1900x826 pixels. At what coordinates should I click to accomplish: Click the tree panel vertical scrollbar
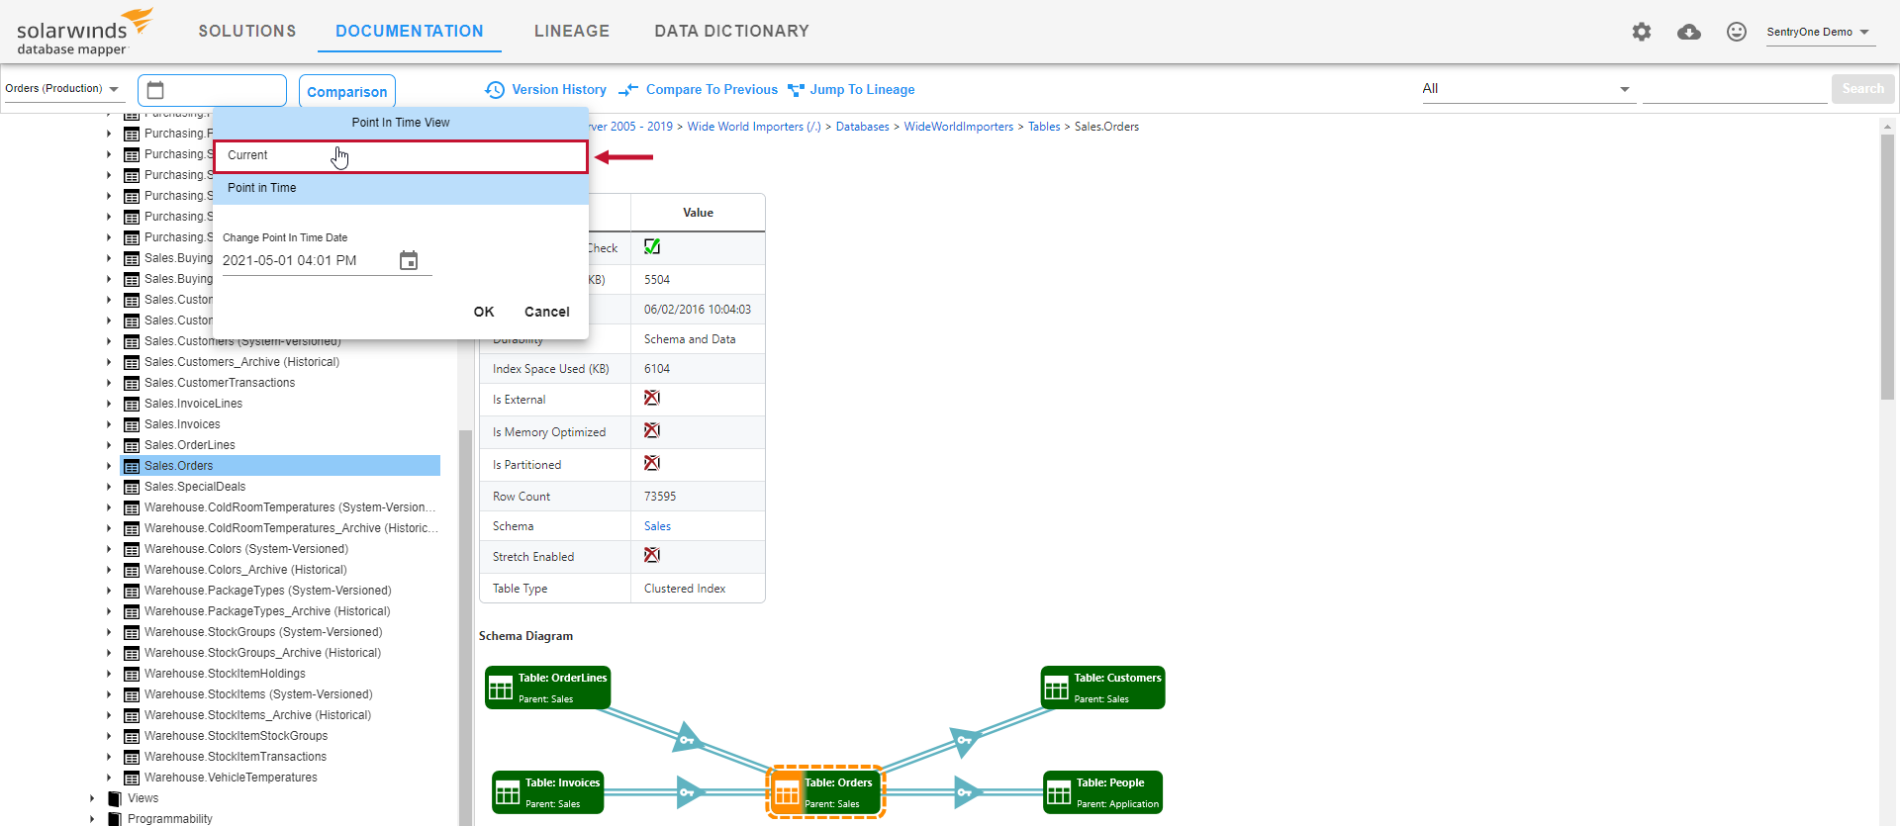pos(465,627)
